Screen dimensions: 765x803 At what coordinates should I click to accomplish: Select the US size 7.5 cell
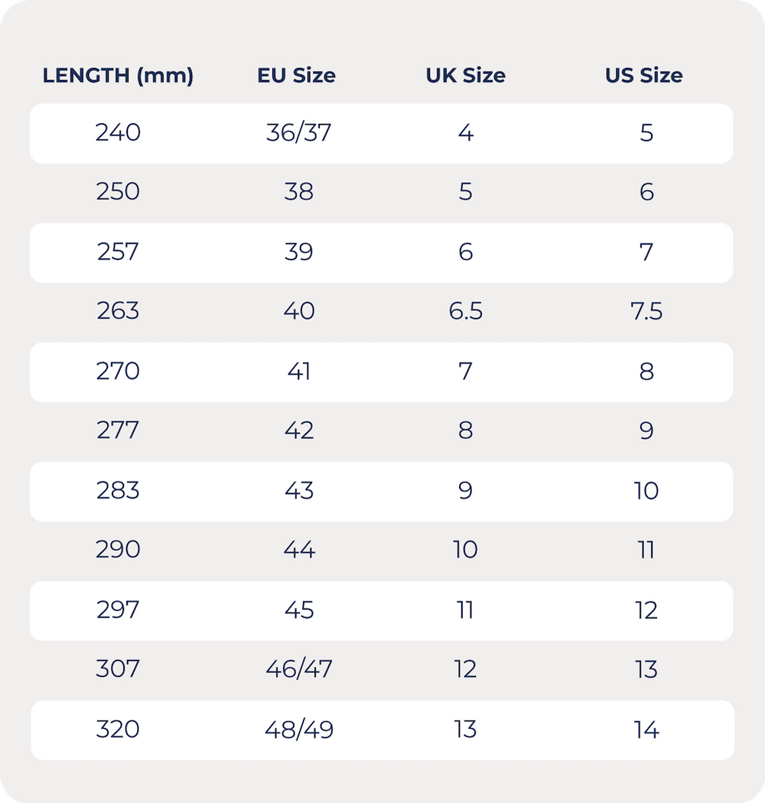click(646, 311)
